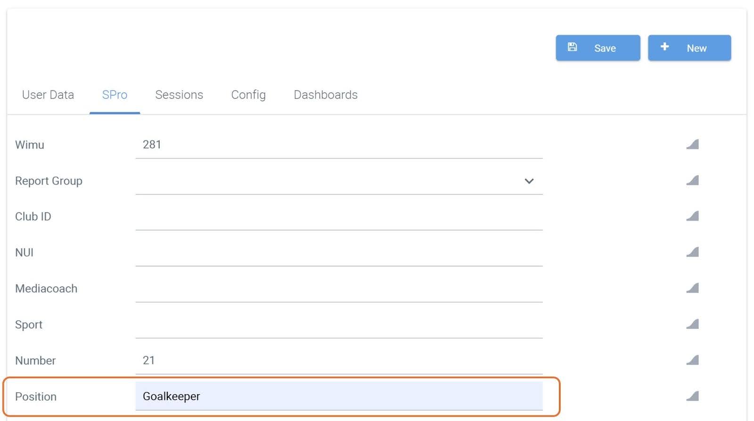This screenshot has height=421, width=754.
Task: Click the triangle icon beside Sport row
Action: coord(692,325)
